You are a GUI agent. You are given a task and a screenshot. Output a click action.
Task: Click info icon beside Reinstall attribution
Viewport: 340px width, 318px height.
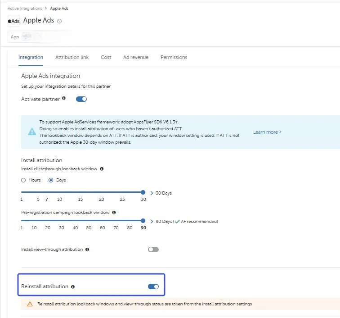(x=73, y=287)
